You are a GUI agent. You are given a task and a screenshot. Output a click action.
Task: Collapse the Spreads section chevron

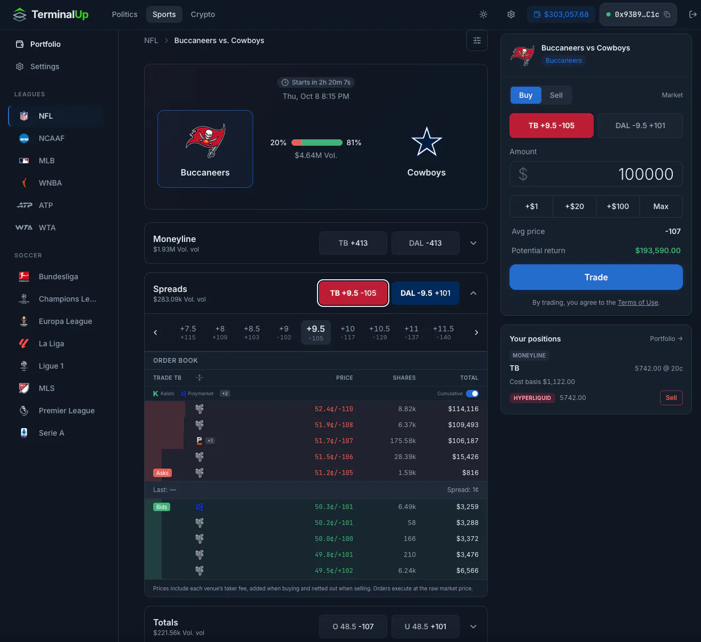[x=473, y=293]
